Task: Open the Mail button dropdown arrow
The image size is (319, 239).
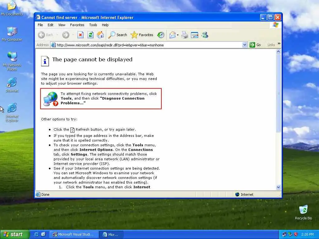Action: pyautogui.click(x=178, y=35)
